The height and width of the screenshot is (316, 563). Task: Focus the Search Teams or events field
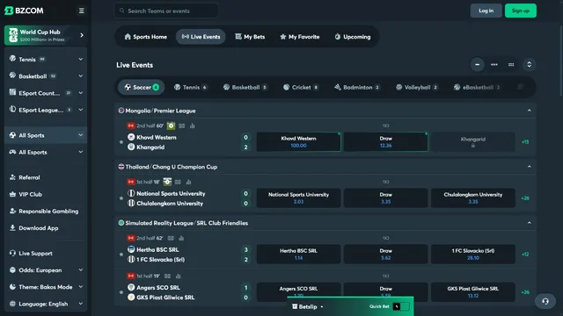(x=166, y=11)
